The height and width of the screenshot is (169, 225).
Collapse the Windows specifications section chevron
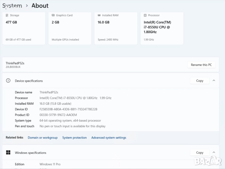click(214, 152)
